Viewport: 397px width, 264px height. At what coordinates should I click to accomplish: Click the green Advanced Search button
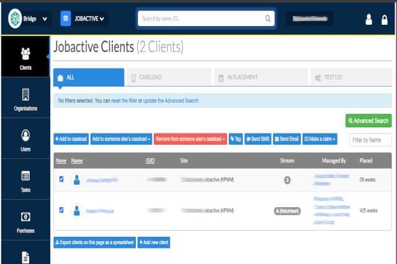(x=368, y=121)
